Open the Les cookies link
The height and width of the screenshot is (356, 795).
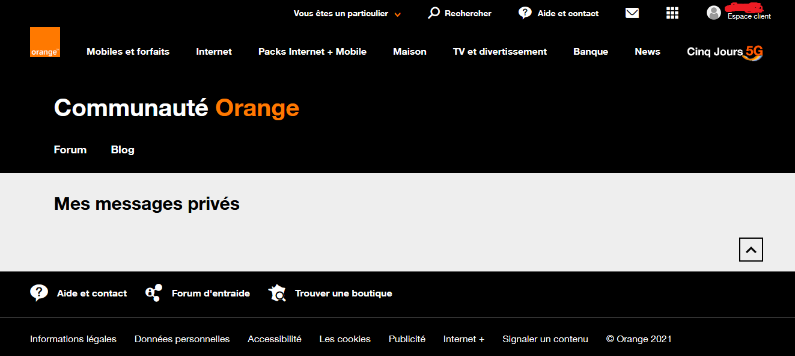pos(345,339)
